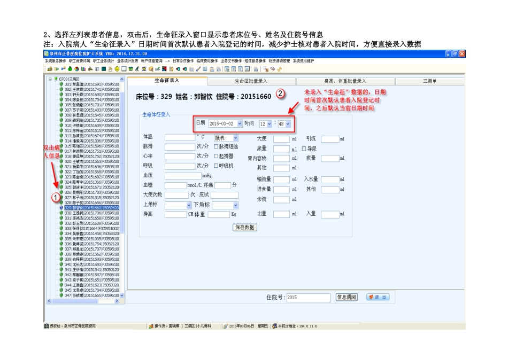Click the 体温 input field
508x359 pixels.
(180, 138)
